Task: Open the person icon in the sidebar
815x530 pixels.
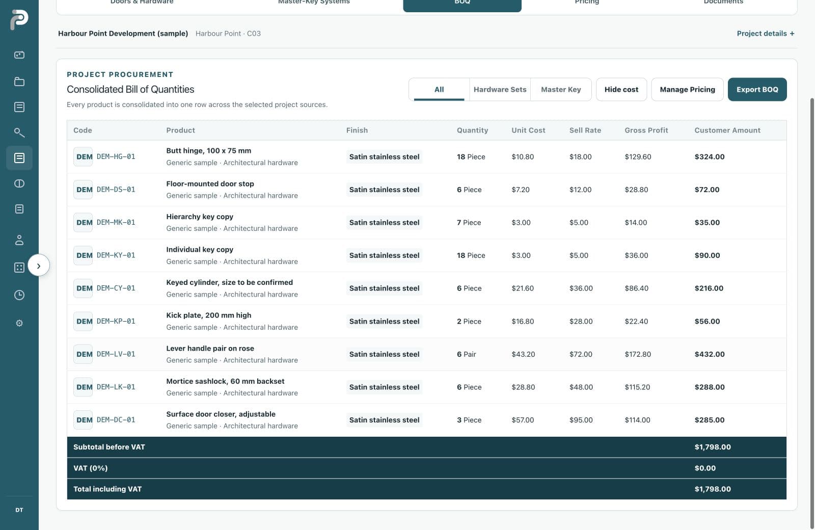Action: click(x=19, y=240)
